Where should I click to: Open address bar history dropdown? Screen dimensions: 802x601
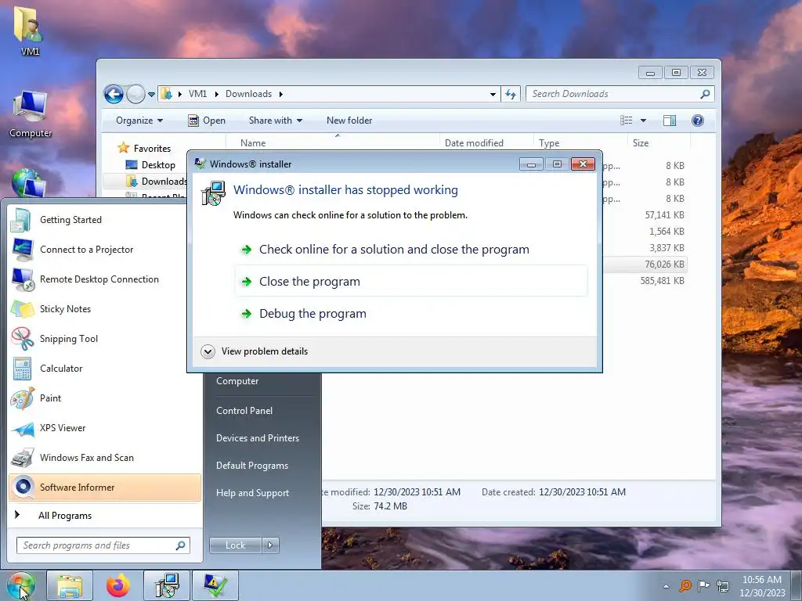click(x=493, y=94)
